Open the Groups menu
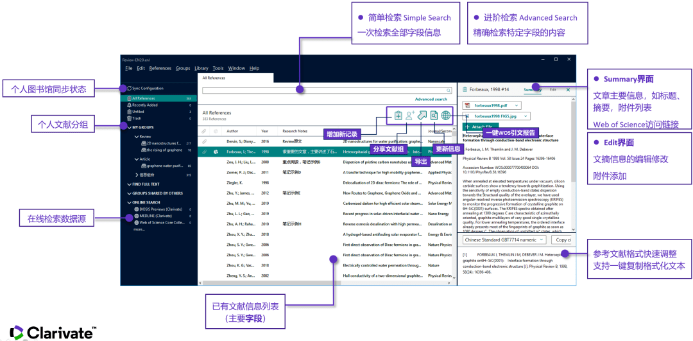This screenshot has height=341, width=693. pyautogui.click(x=183, y=69)
